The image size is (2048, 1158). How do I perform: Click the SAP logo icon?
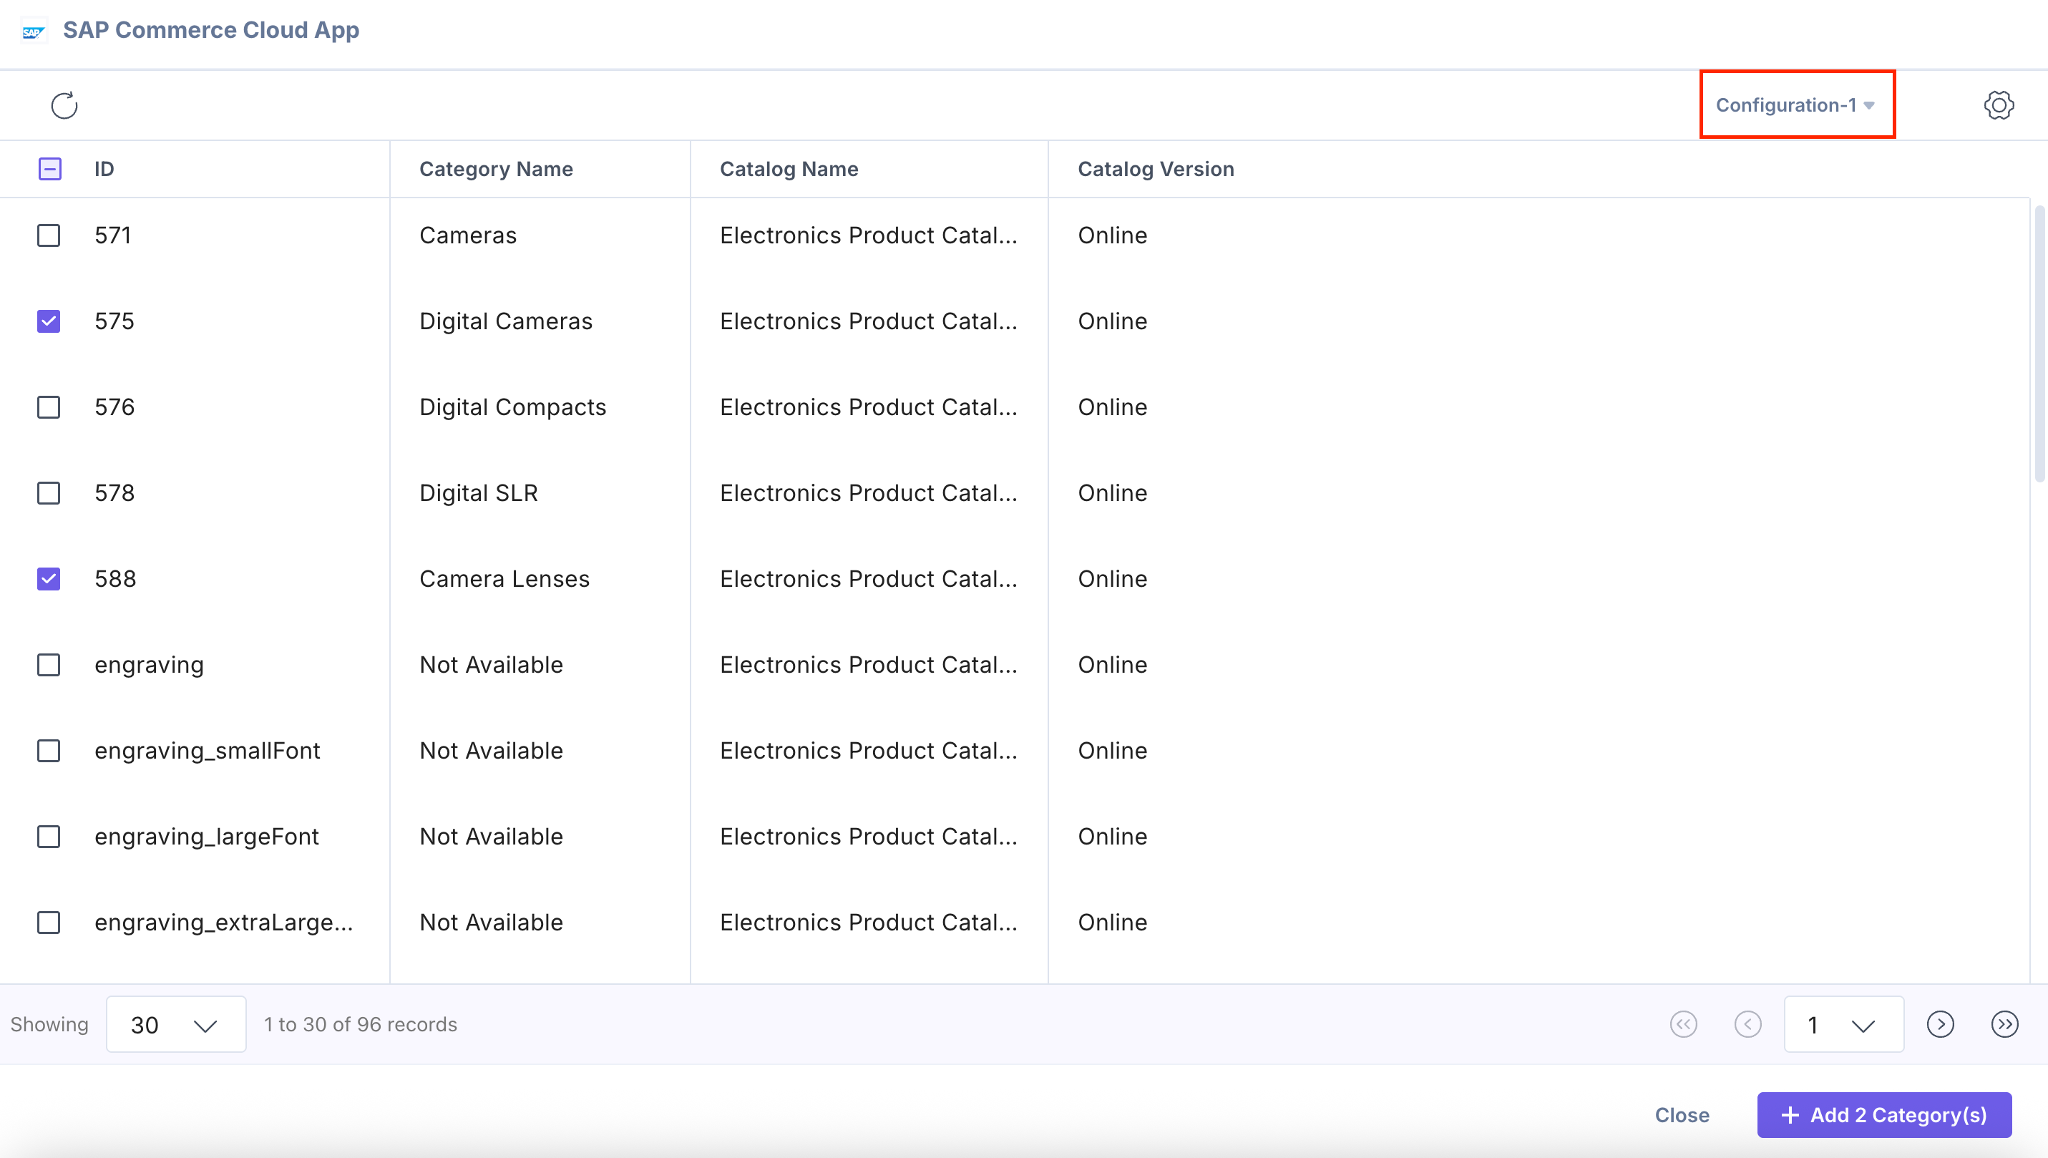34,31
